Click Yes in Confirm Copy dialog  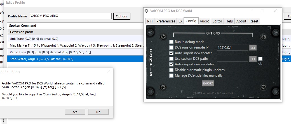[75, 112]
